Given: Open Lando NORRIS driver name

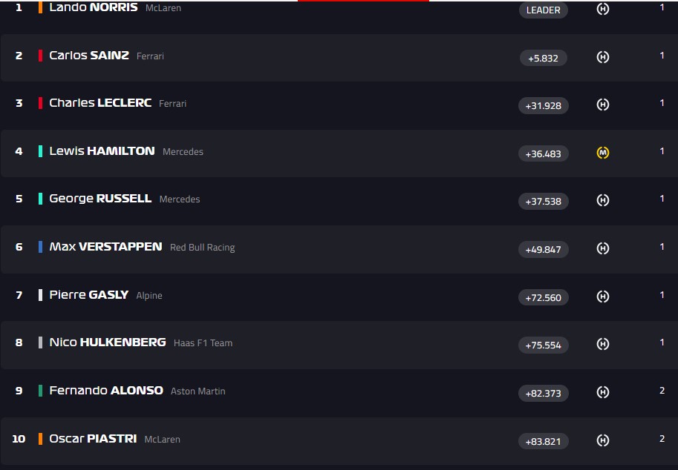Looking at the screenshot, I should coord(94,7).
